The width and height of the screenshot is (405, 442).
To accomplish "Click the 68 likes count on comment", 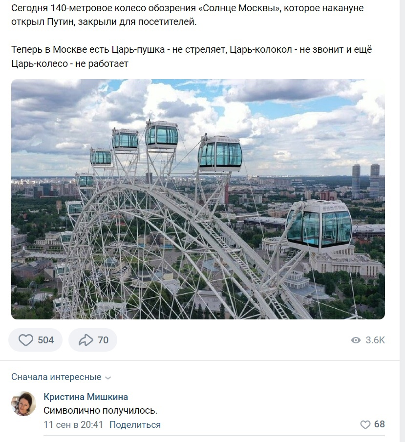I will pyautogui.click(x=379, y=424).
